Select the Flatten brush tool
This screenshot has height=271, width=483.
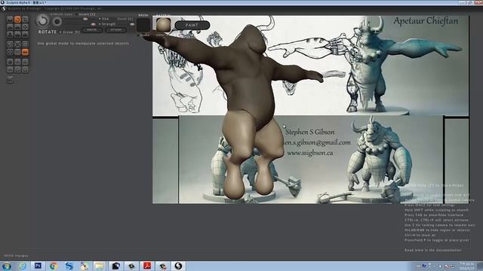17,27
